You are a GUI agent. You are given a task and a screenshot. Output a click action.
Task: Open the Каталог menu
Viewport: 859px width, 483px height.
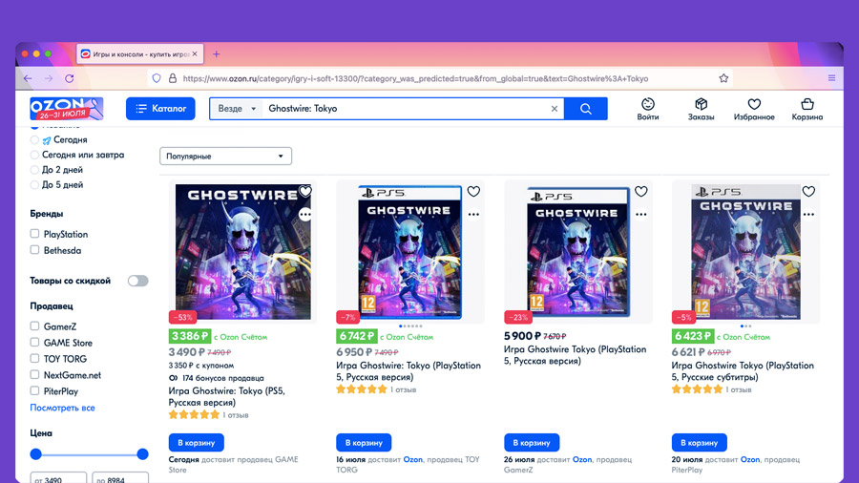[160, 109]
